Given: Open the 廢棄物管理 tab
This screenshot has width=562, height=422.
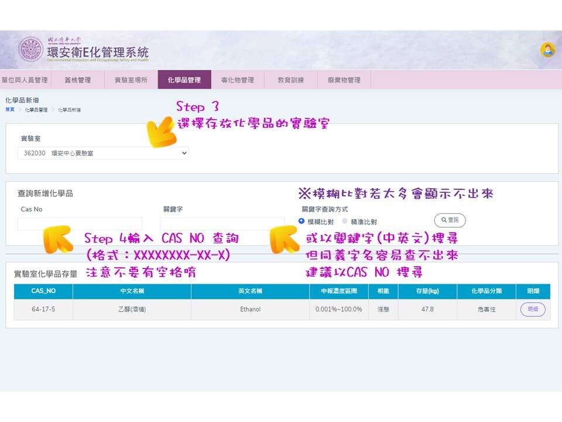Looking at the screenshot, I should pyautogui.click(x=344, y=80).
